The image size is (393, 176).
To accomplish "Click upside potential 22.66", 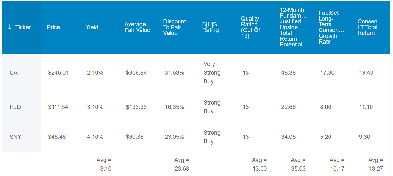I will [x=288, y=107].
